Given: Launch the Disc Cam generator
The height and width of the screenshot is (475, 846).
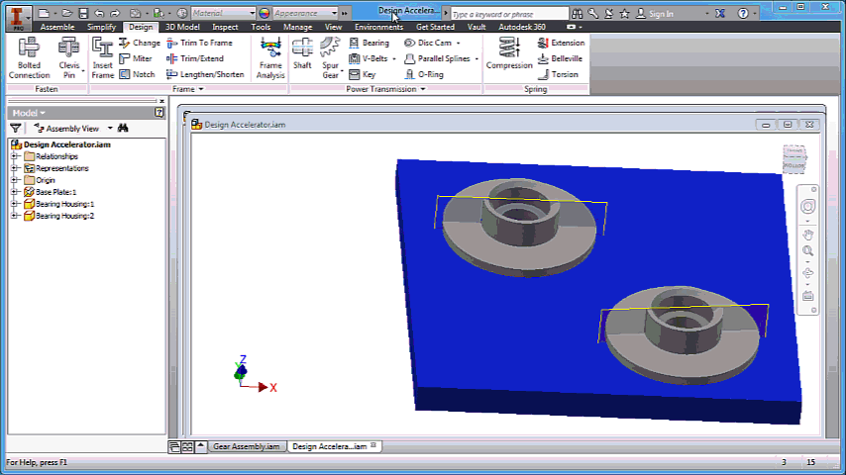Looking at the screenshot, I should [428, 43].
